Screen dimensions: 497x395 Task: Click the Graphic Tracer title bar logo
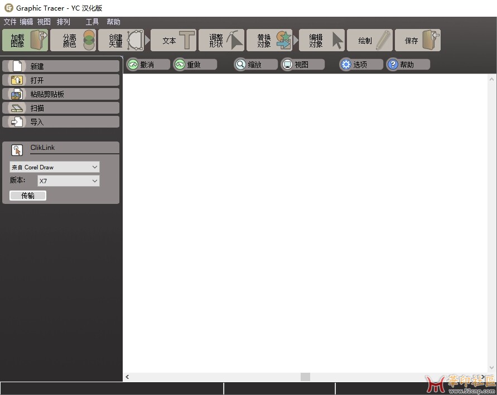pos(9,8)
